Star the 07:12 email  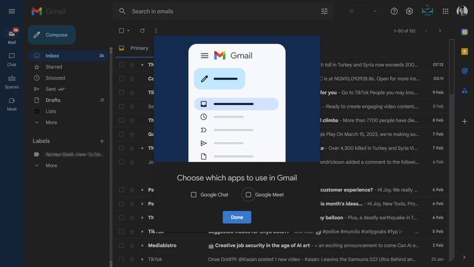coord(132,65)
